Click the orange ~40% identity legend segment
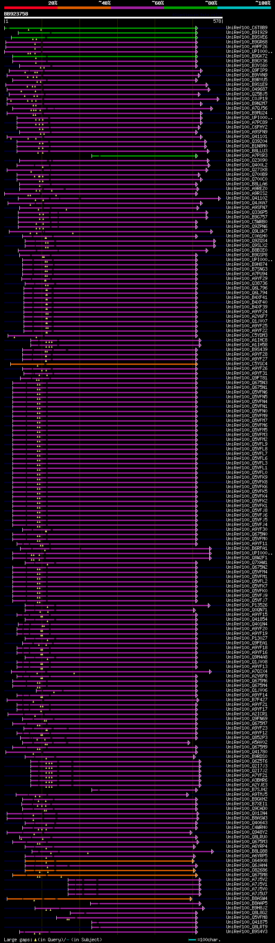 pos(84,7)
